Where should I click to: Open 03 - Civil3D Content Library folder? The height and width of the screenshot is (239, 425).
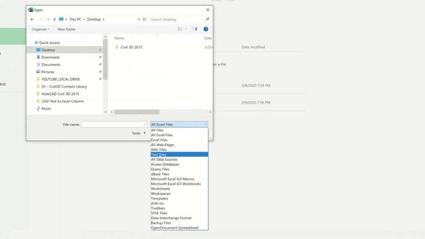coord(65,86)
